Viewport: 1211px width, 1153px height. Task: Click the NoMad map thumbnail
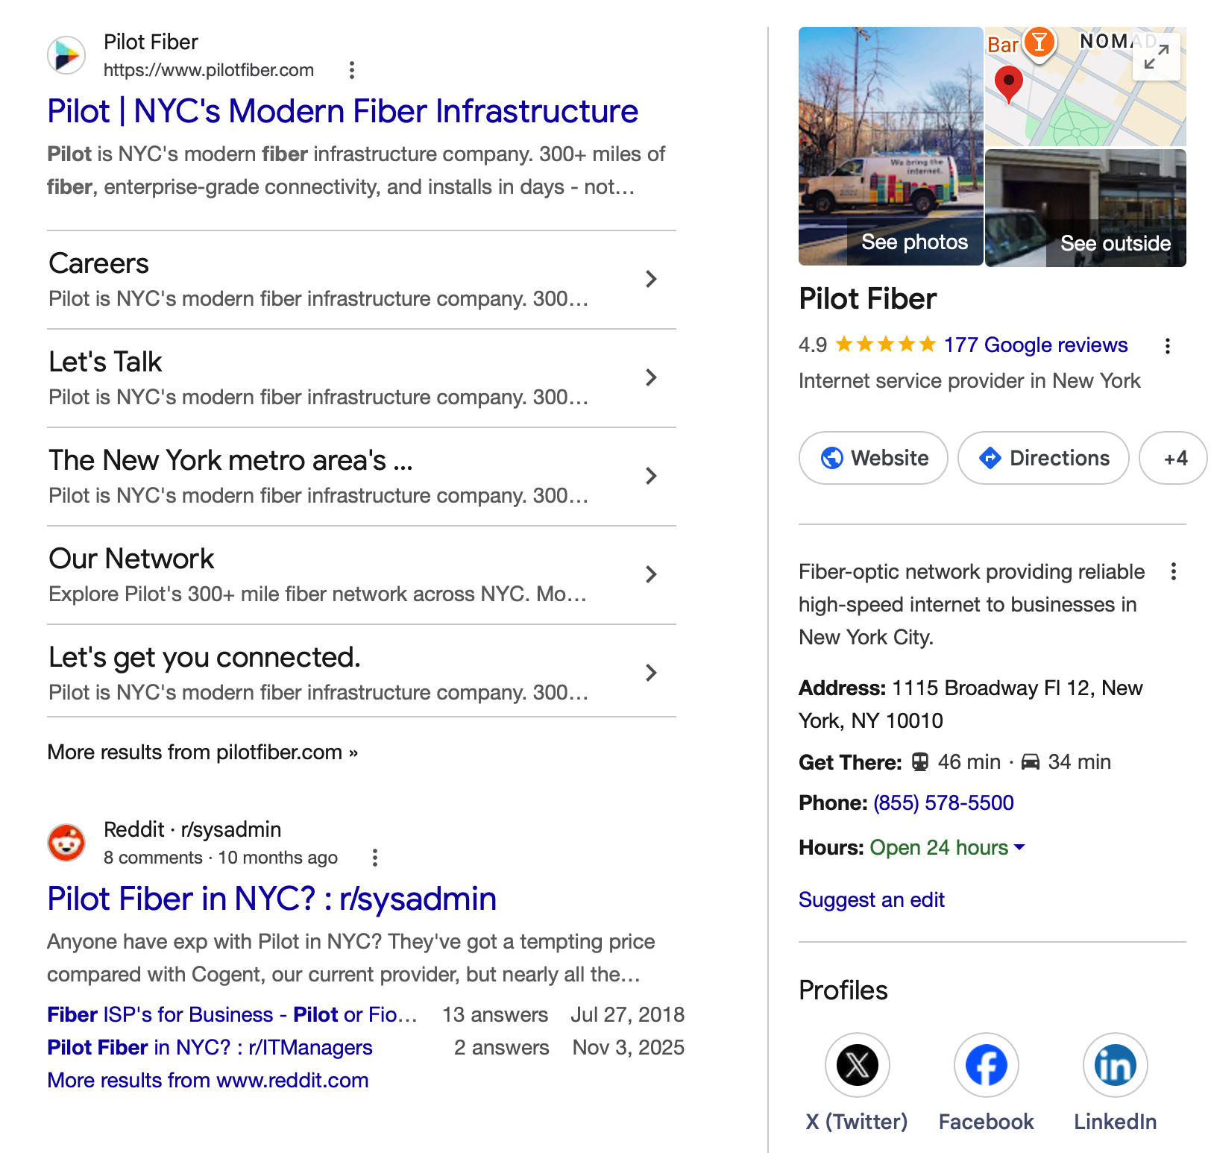click(1086, 87)
